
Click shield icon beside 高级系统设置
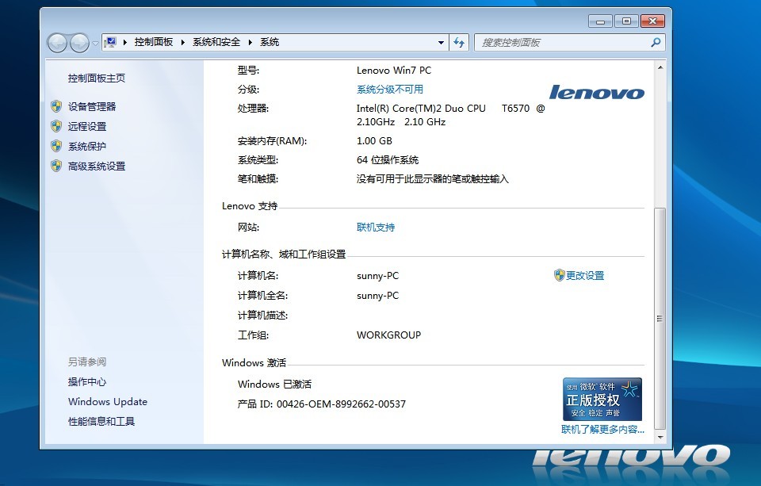coord(56,166)
